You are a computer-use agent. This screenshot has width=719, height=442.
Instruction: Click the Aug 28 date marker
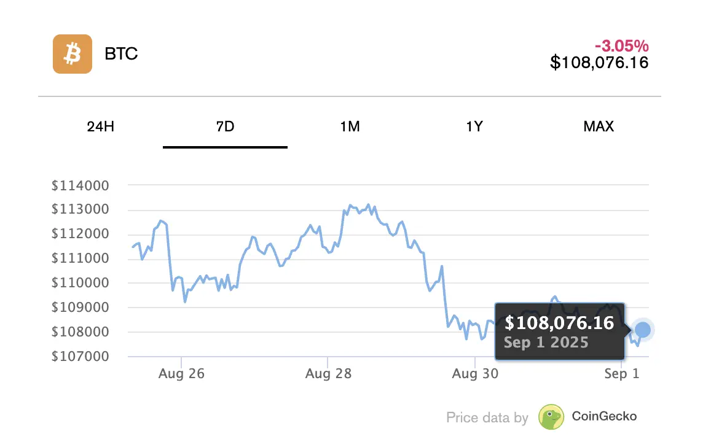328,374
